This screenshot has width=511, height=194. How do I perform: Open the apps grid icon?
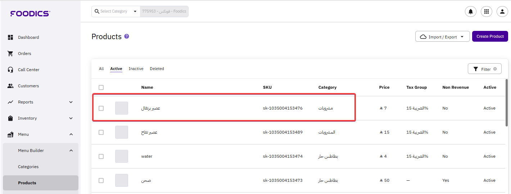(x=486, y=11)
